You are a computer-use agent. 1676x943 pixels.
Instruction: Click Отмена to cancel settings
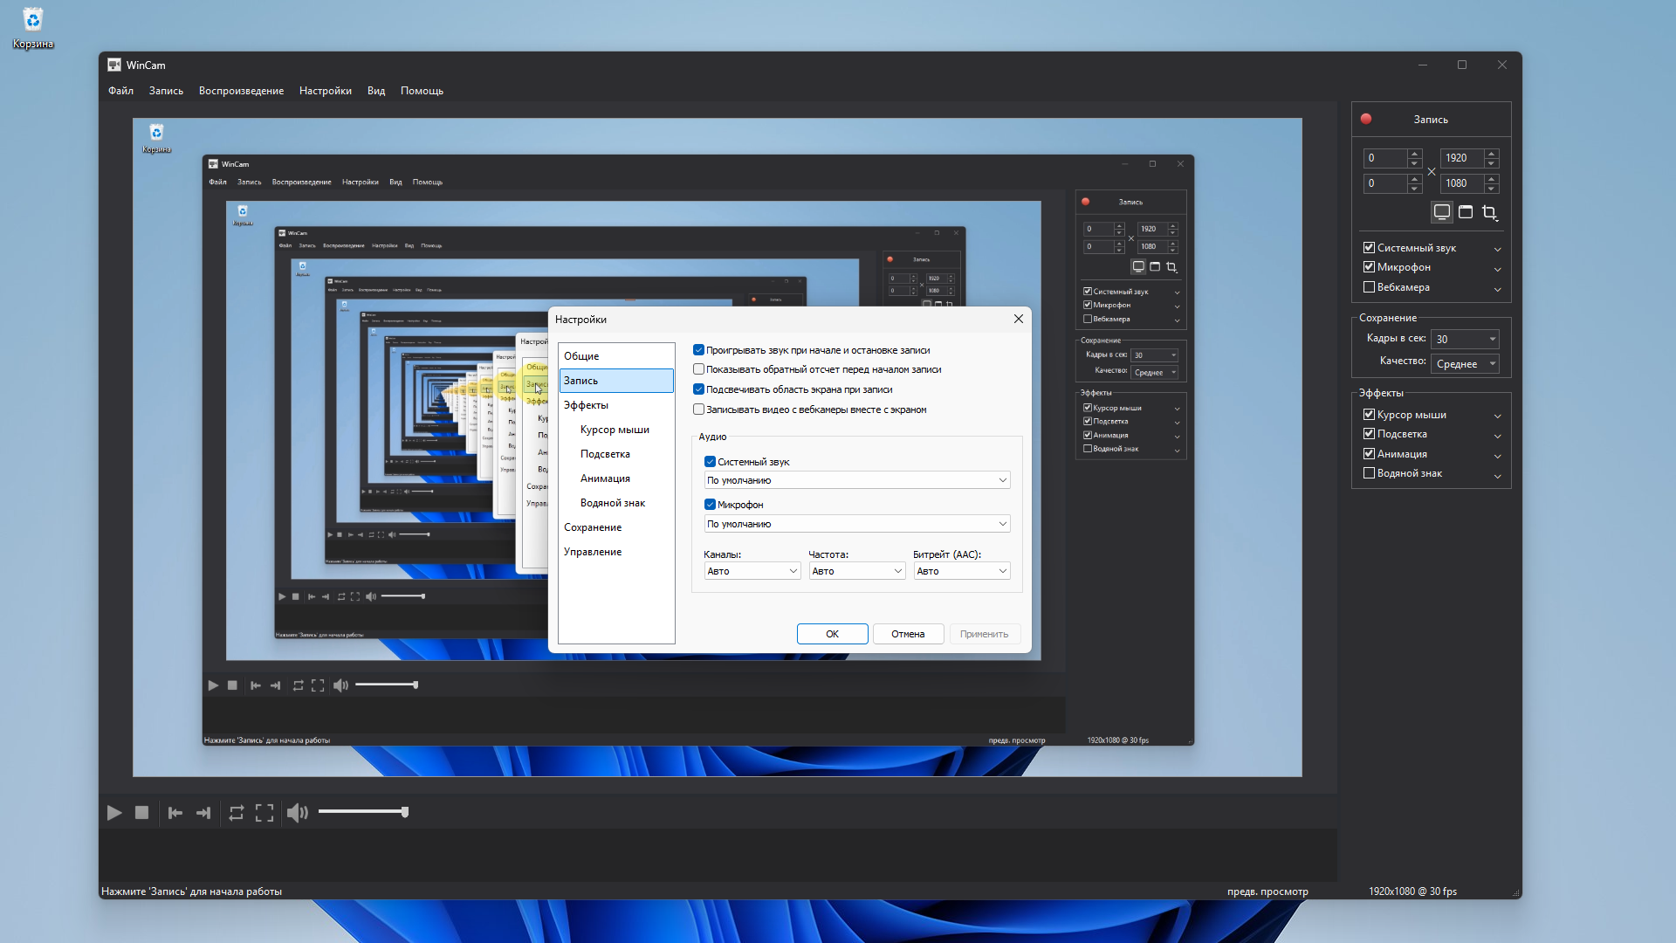(x=908, y=634)
